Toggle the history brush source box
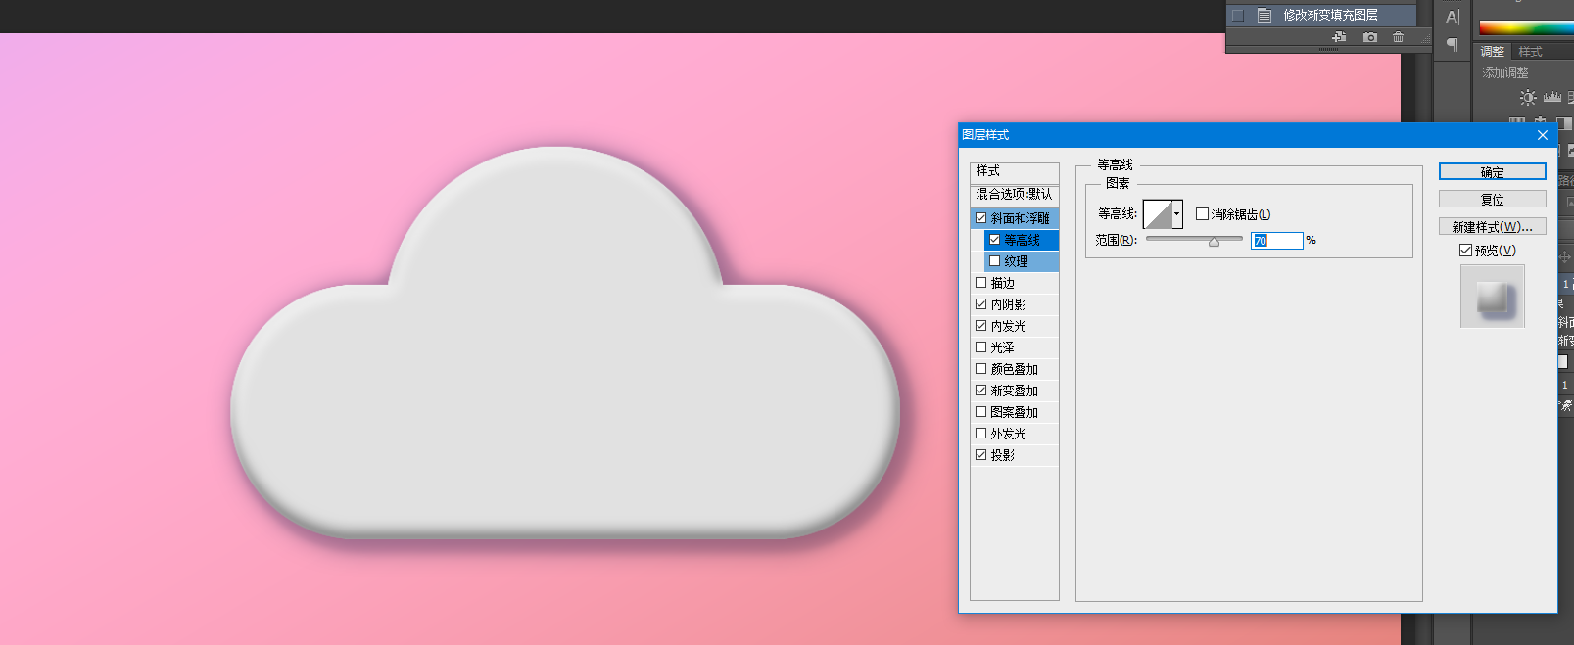1574x645 pixels. (1238, 15)
